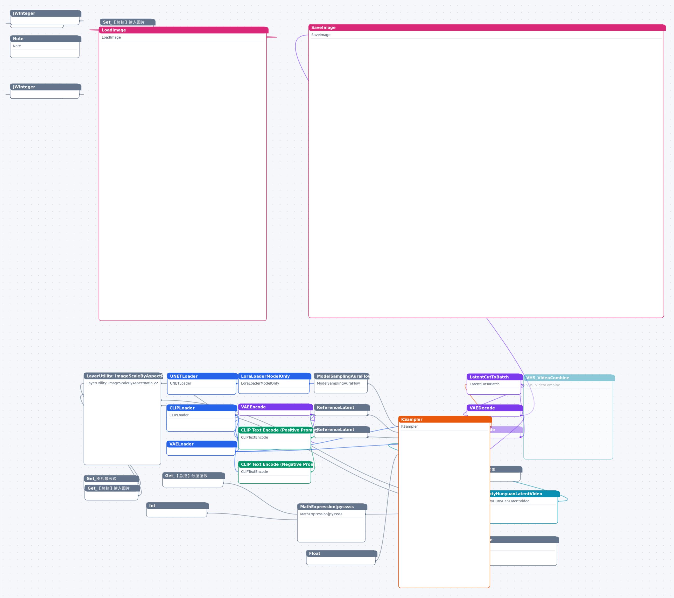
Task: Click the VAEDecode node header
Action: click(x=495, y=408)
